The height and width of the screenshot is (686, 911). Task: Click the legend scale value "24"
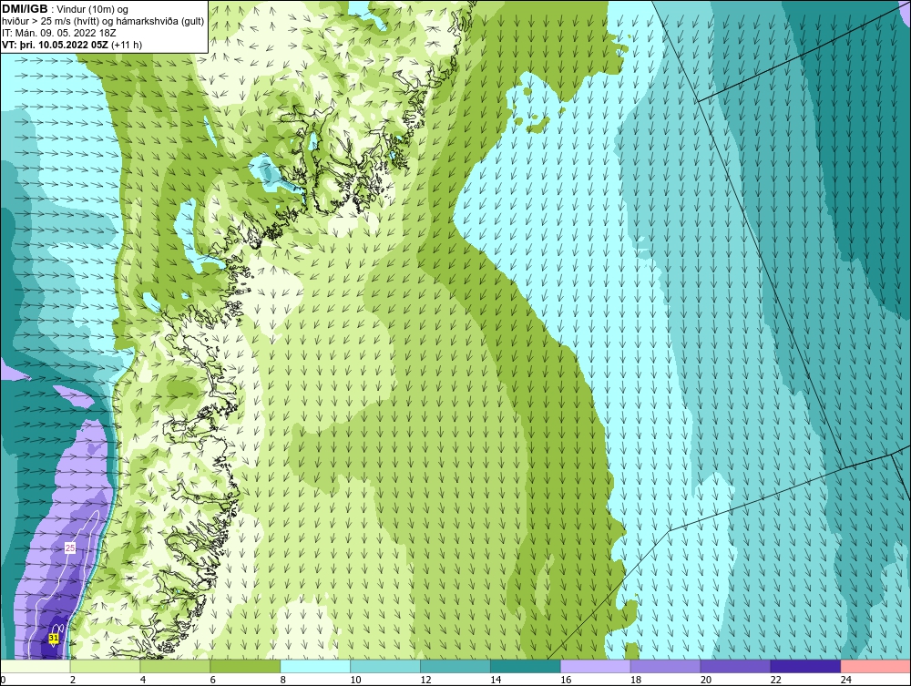point(846,680)
